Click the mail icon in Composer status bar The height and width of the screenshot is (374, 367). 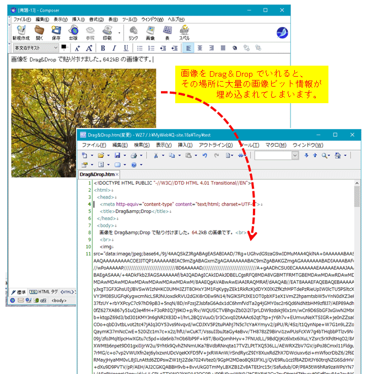(21, 300)
